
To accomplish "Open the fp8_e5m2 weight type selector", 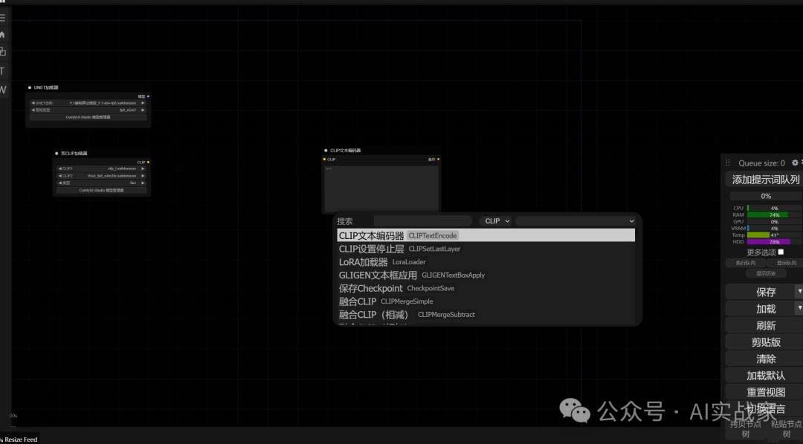I will 88,110.
